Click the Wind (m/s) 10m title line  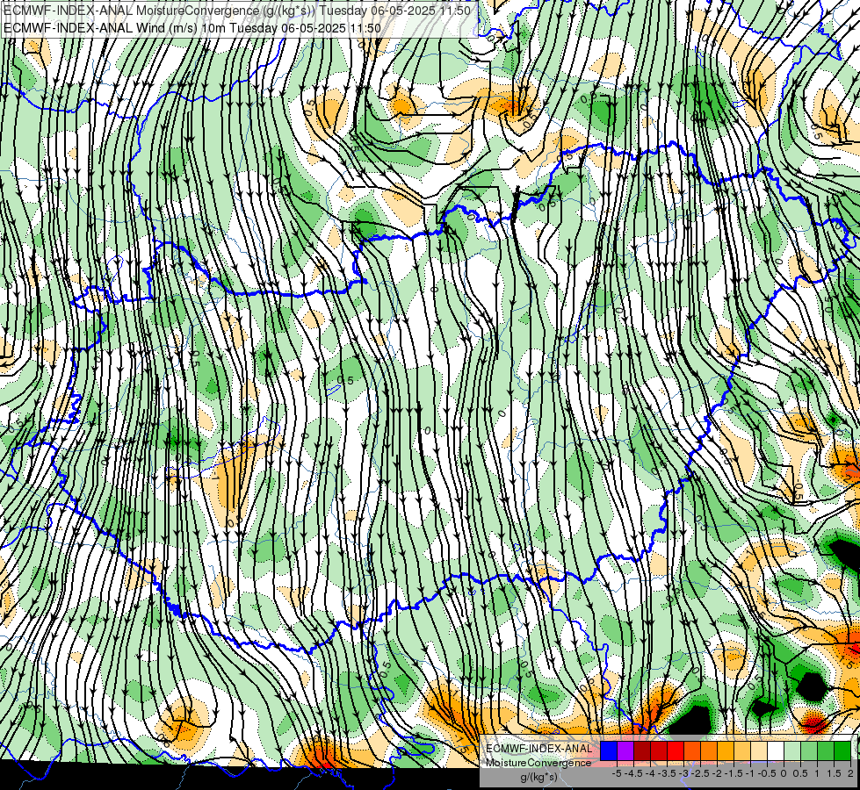[192, 27]
